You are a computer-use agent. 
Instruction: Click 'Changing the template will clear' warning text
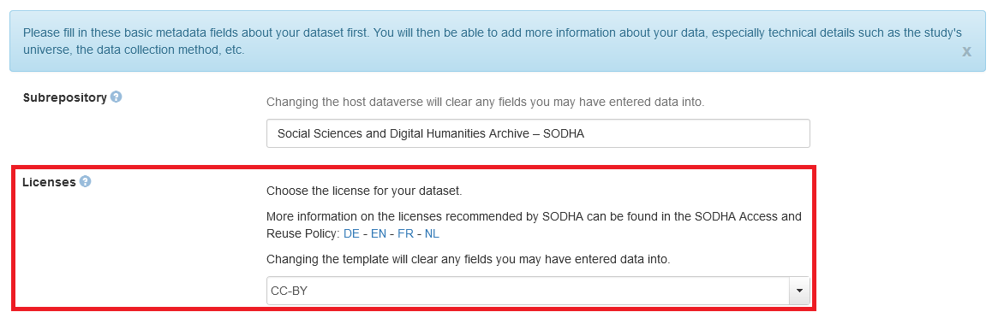click(468, 259)
